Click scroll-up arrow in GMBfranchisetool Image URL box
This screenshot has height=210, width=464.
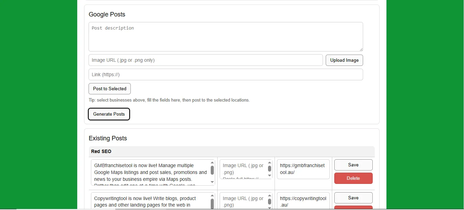269,163
